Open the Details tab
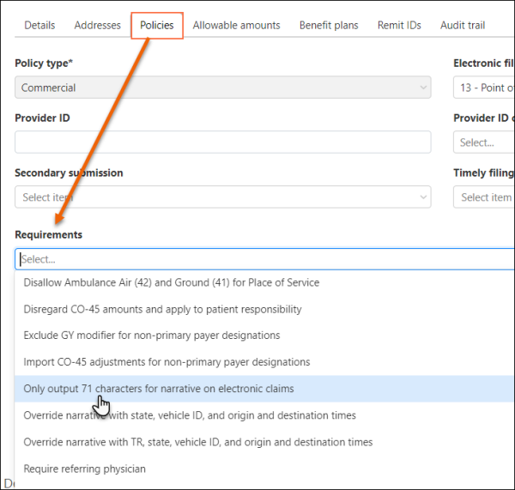Image resolution: width=515 pixels, height=490 pixels. (39, 25)
